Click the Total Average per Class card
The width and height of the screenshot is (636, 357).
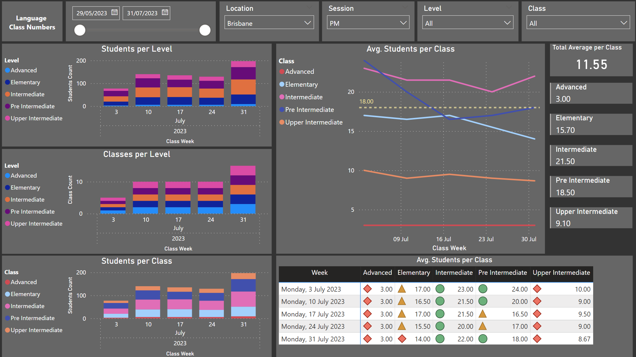[591, 60]
